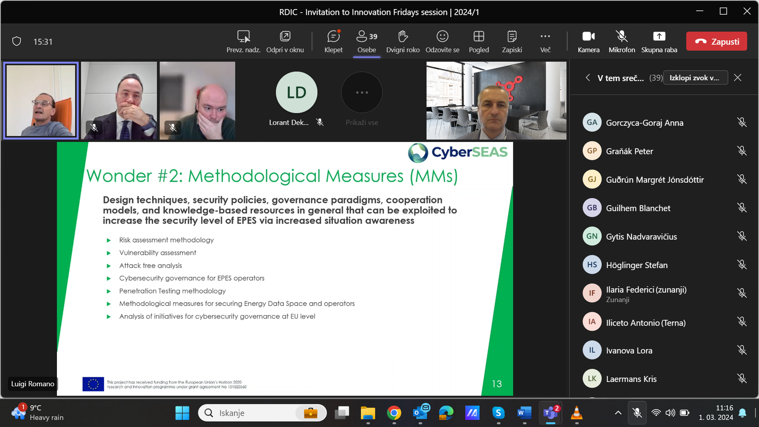Click the shield security icon
The image size is (759, 427).
[x=17, y=41]
